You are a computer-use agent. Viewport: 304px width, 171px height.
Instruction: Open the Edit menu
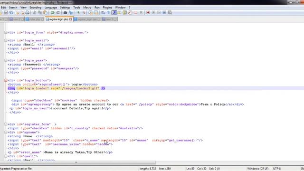tap(3, 8)
